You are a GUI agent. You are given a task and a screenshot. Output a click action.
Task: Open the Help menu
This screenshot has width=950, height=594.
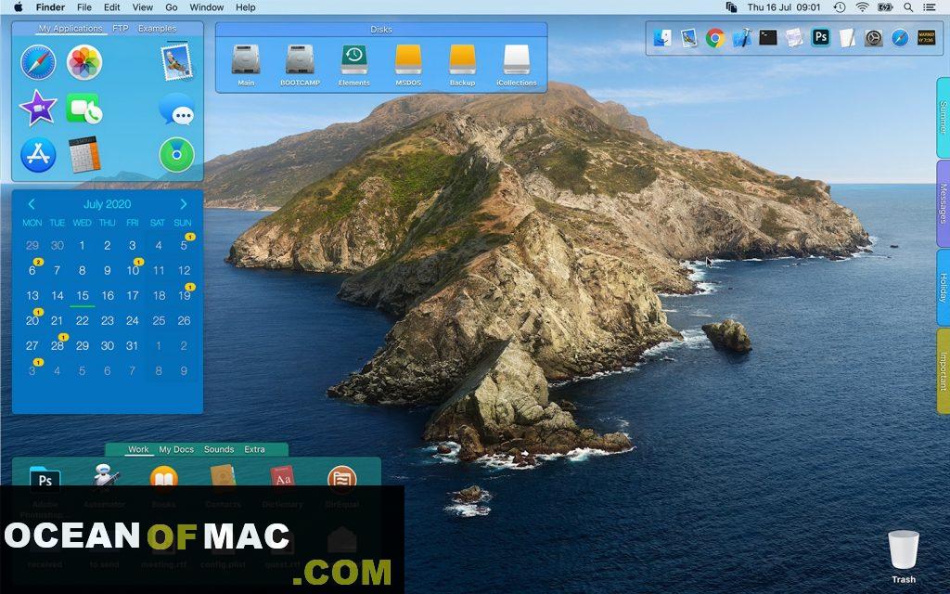245,7
